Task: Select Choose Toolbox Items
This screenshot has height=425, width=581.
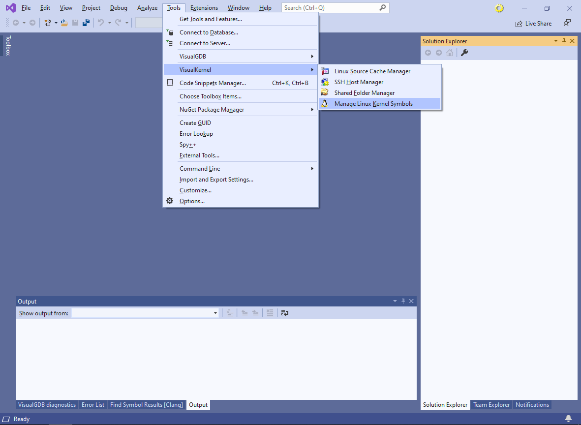Action: pyautogui.click(x=241, y=96)
